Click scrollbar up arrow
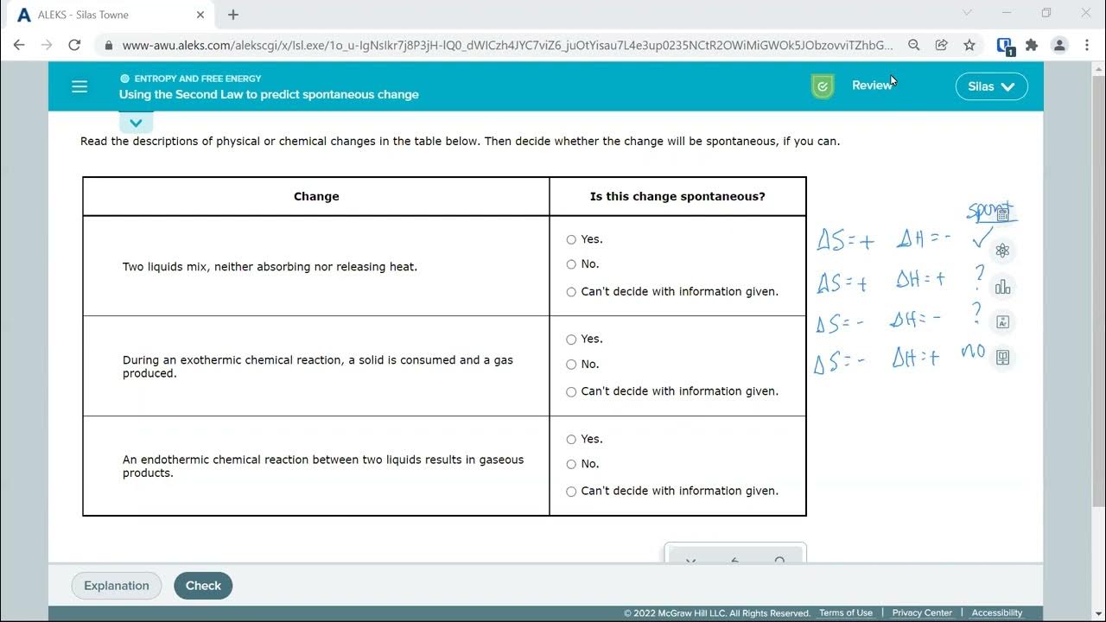 tap(1098, 68)
